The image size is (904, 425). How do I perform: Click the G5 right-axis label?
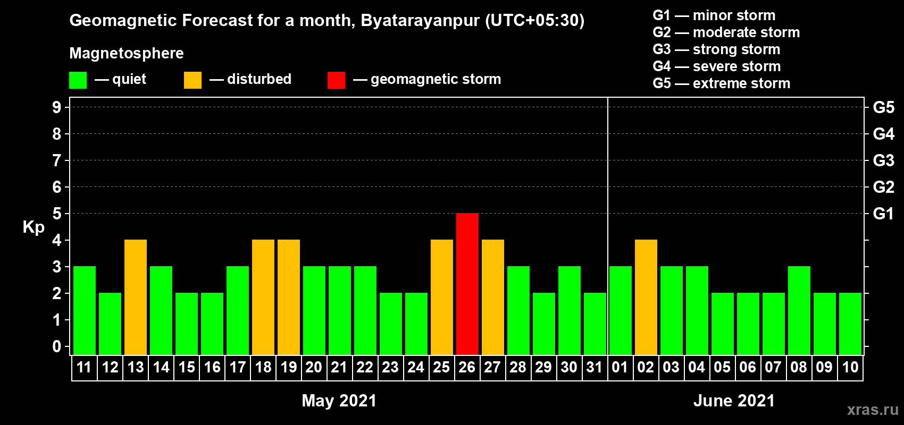[884, 107]
